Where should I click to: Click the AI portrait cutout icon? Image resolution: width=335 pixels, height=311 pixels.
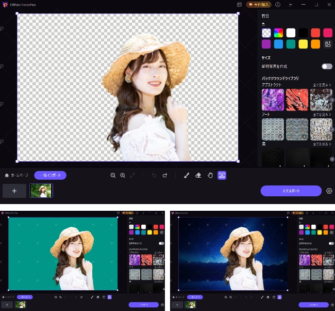point(222,176)
